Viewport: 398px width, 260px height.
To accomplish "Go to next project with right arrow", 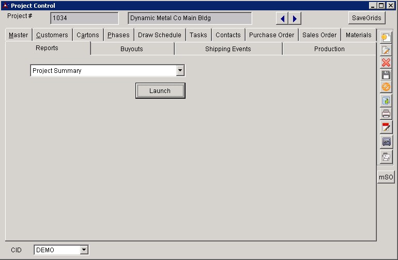I will [x=295, y=19].
